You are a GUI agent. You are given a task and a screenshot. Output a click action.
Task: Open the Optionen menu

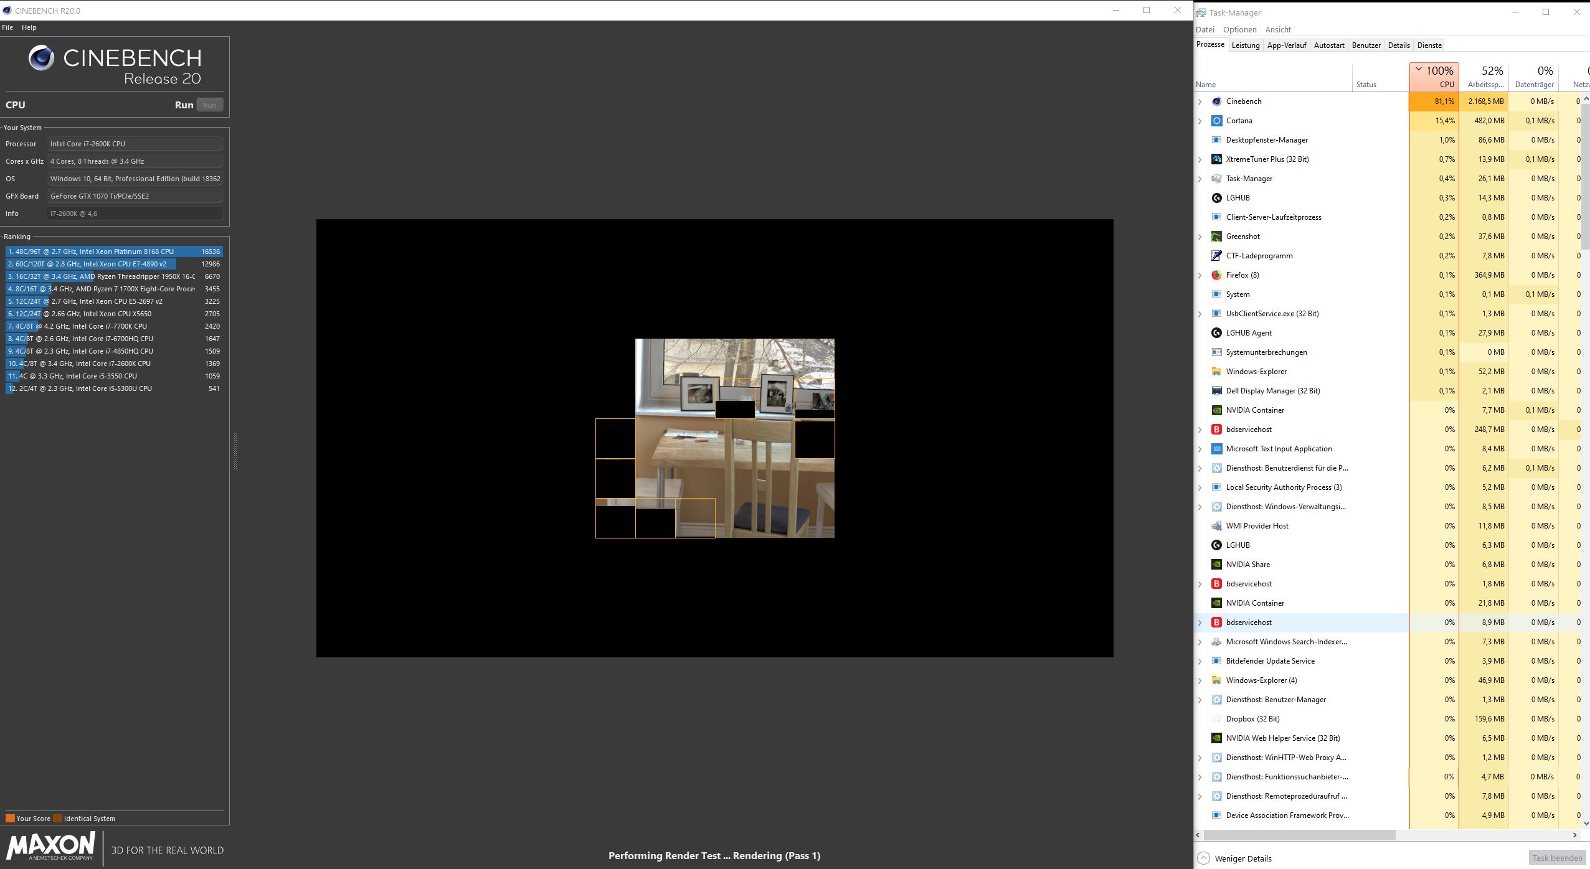1239,29
